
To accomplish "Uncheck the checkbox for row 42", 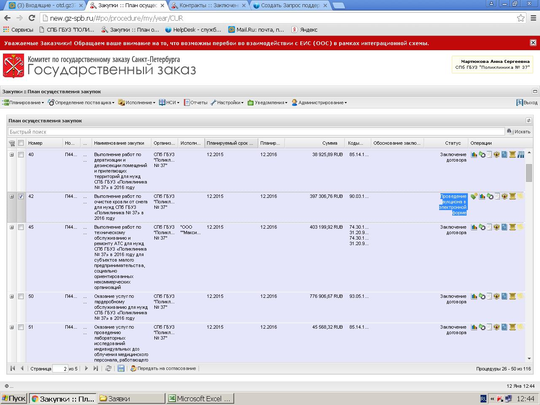I will point(21,197).
